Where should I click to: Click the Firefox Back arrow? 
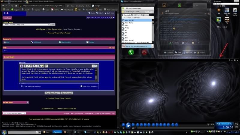tap(3, 6)
